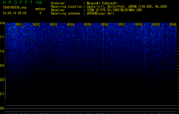
Task: Click the 1.0 frequency axis label
Action: click(2, 51)
